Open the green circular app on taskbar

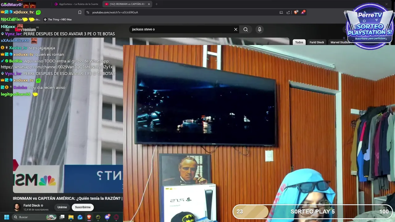(98, 217)
